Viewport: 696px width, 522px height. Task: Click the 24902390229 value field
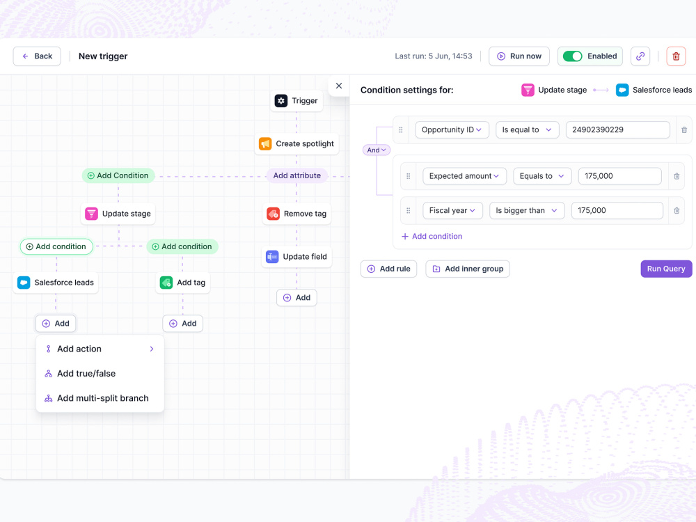tap(617, 130)
